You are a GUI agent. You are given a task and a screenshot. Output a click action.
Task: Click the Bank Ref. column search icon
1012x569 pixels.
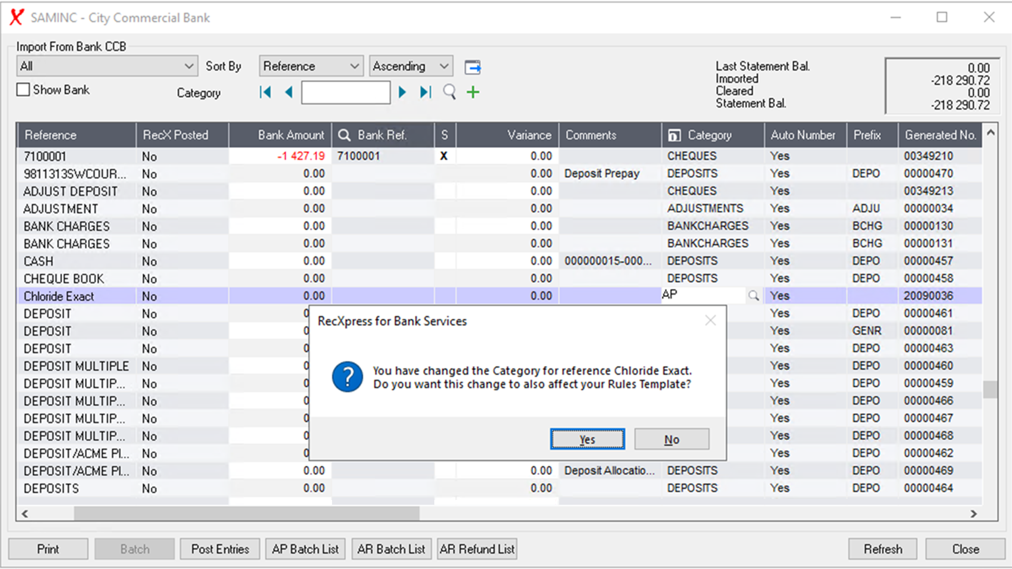pos(344,135)
